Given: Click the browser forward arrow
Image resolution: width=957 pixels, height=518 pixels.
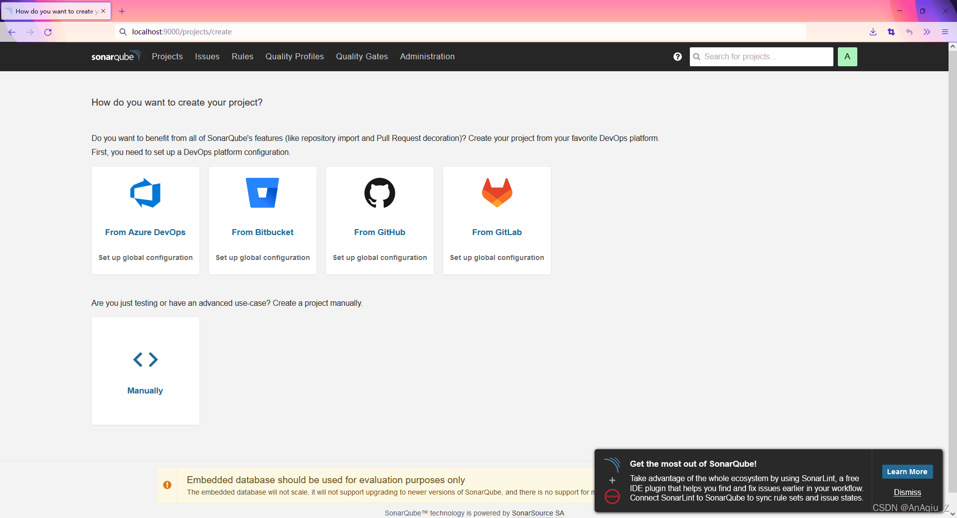Looking at the screenshot, I should 30,32.
